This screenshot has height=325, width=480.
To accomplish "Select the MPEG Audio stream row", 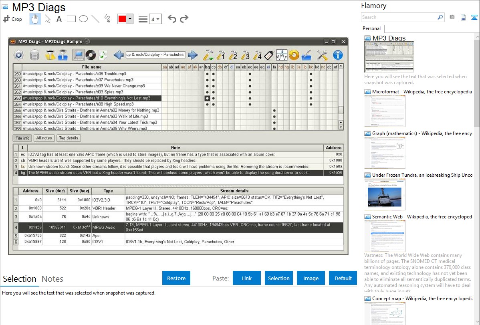I will click(178, 227).
